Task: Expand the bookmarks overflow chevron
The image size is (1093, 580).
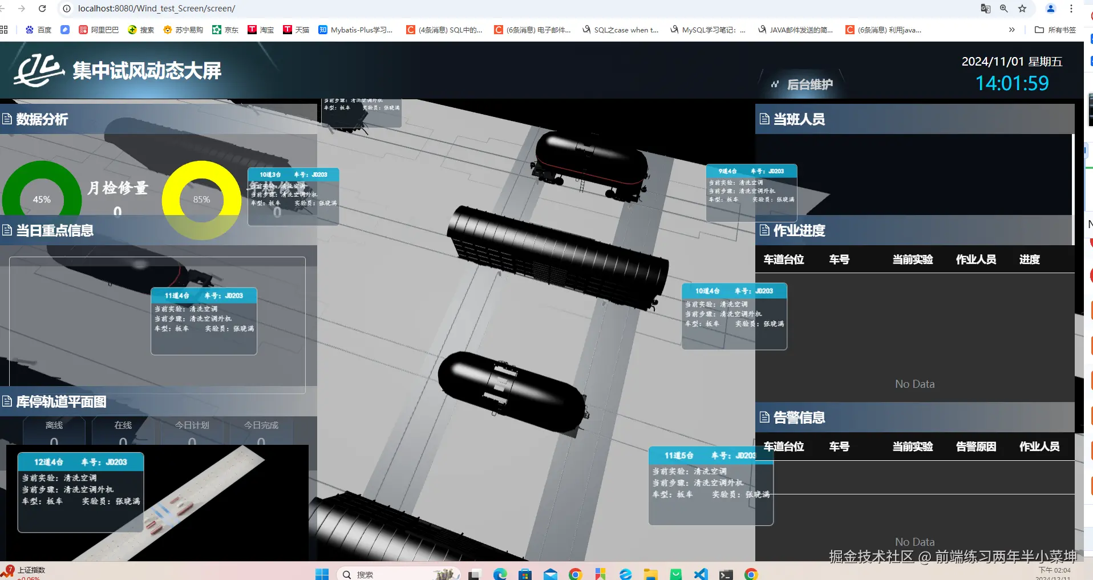Action: click(x=1012, y=30)
